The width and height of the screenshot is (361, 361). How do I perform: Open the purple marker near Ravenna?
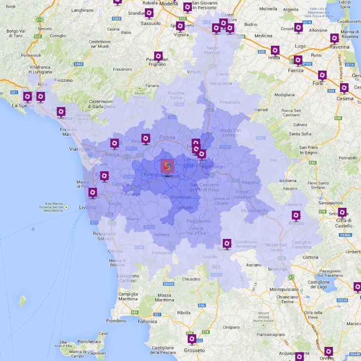(x=334, y=38)
